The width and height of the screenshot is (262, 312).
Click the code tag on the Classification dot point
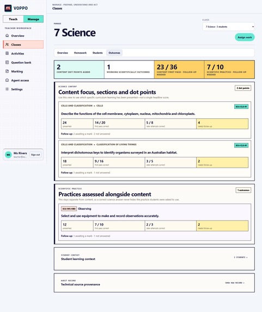tap(241, 145)
